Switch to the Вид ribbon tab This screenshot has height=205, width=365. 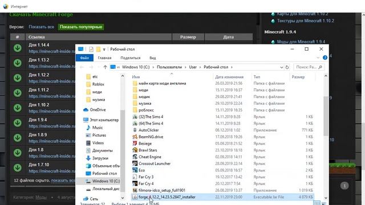(153, 58)
